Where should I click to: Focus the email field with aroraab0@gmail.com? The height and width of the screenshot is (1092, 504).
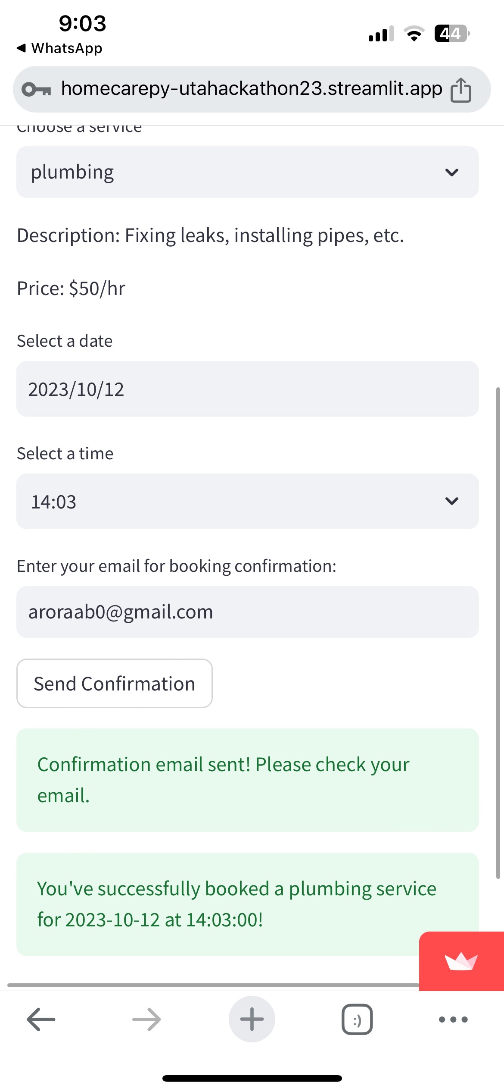coord(247,612)
